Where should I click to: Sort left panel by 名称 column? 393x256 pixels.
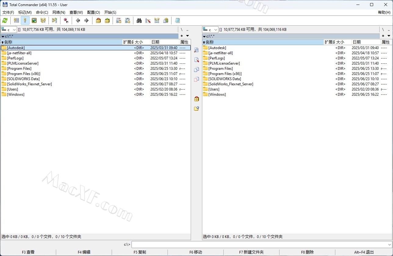[x=61, y=42]
